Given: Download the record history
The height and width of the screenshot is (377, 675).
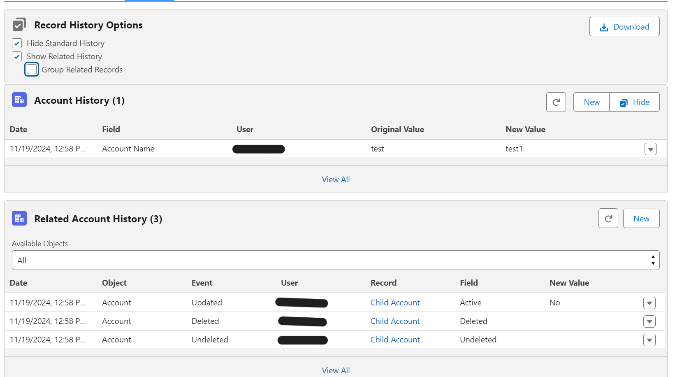Looking at the screenshot, I should coord(624,27).
